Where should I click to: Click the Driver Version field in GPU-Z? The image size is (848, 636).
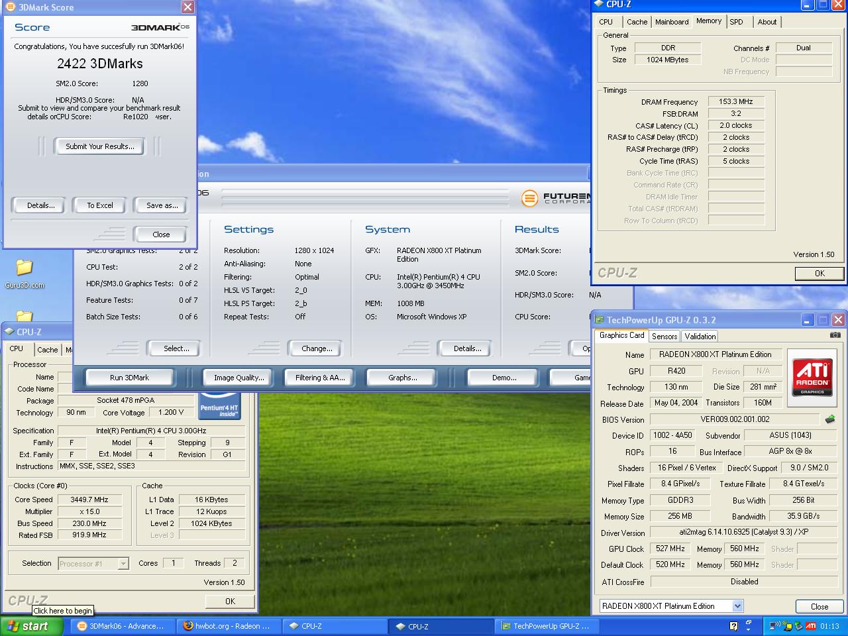coord(743,532)
